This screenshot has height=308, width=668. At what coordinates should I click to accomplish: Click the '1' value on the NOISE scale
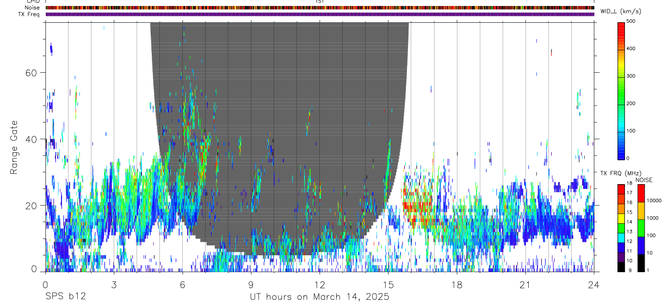click(647, 271)
